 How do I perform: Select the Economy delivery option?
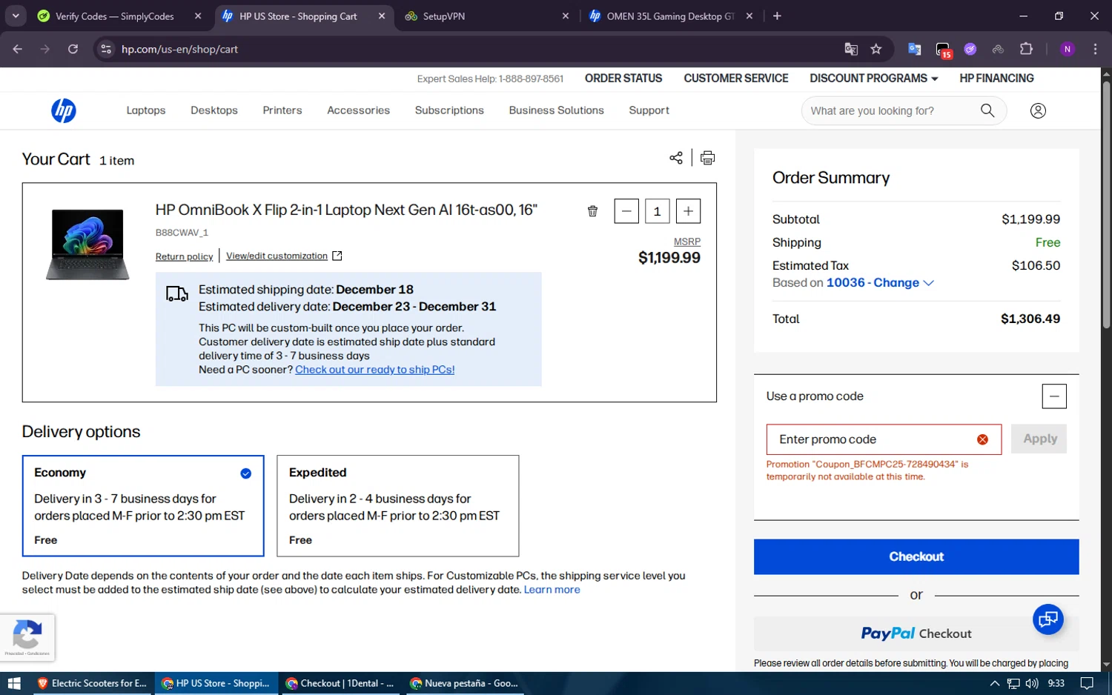(143, 506)
